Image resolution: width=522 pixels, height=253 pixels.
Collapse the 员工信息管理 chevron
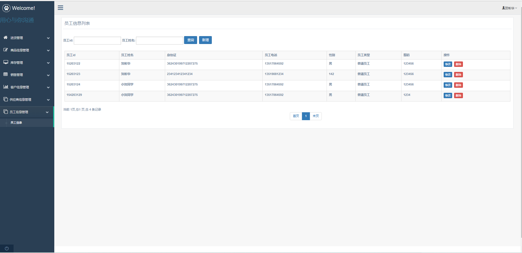coord(47,112)
